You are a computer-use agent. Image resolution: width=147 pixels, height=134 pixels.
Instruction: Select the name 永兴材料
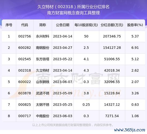[x=43, y=36]
